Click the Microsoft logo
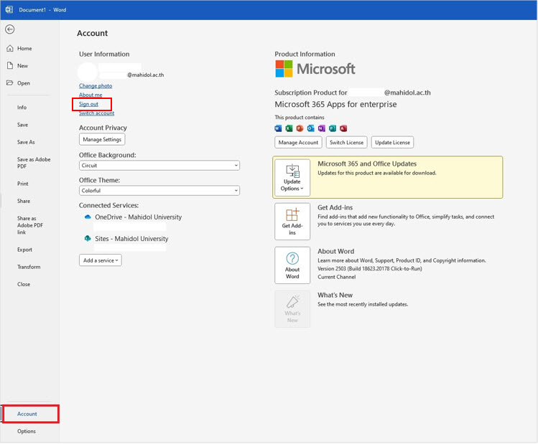The image size is (538, 444). 315,69
